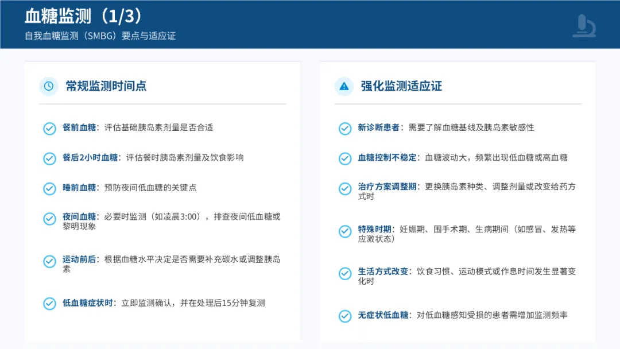Click the text 评估餐时胰岛素剂量及饮食影响
Image resolution: width=620 pixels, height=349 pixels.
coord(185,157)
